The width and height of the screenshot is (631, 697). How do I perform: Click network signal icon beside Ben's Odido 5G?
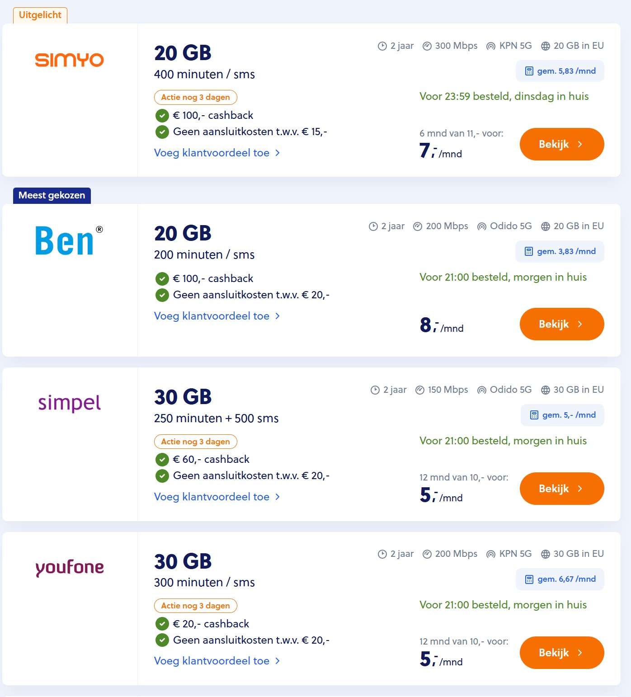pos(482,226)
